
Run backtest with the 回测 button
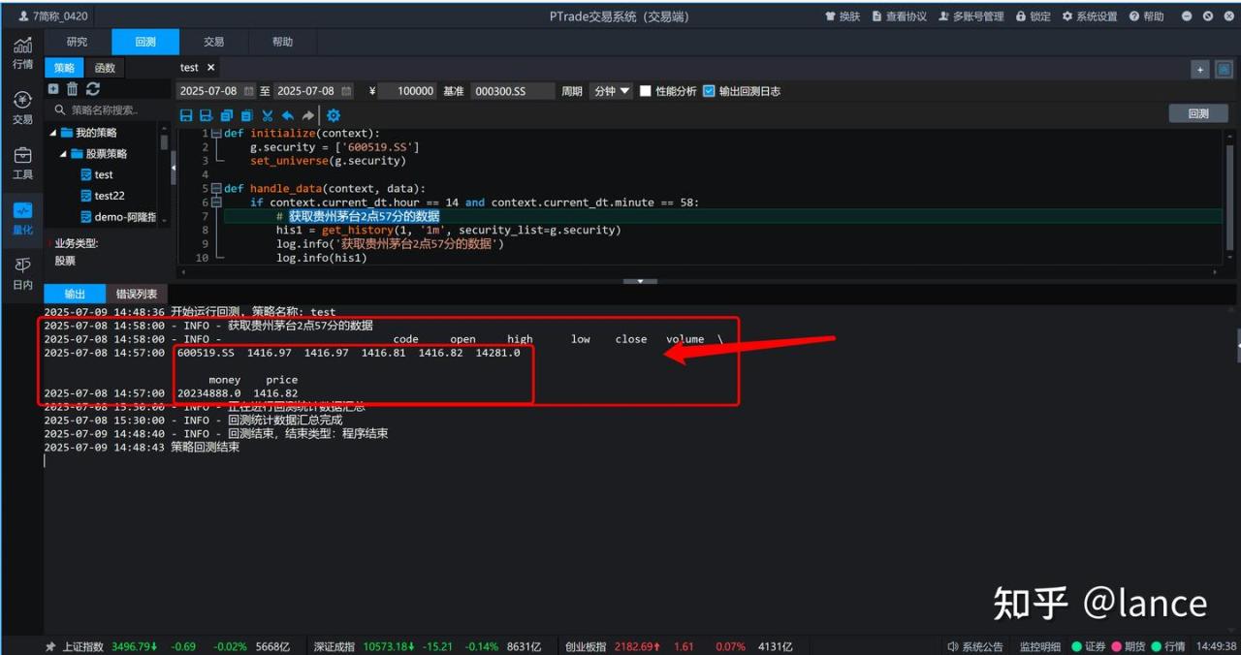point(1198,113)
